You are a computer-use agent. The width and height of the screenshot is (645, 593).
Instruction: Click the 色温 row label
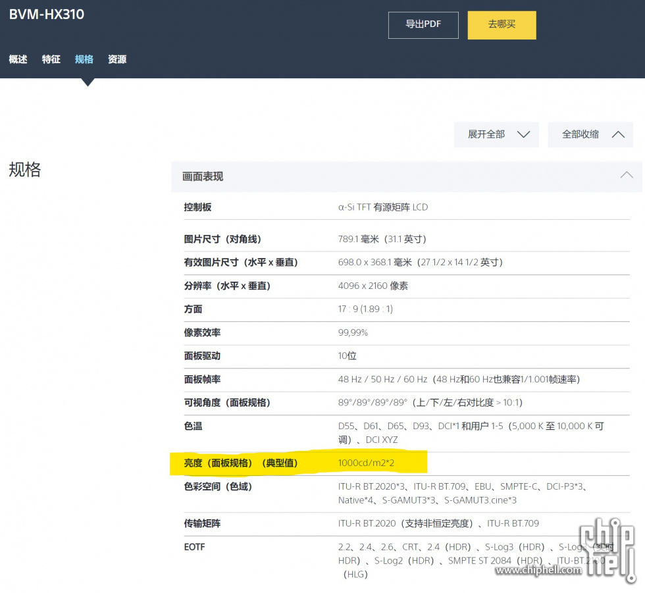[193, 426]
